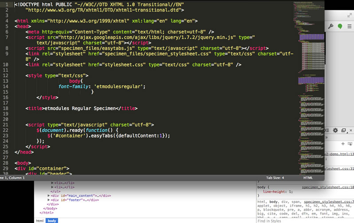Expand the li node just above the closing ul tag
The height and width of the screenshot is (223, 354).
52,187
